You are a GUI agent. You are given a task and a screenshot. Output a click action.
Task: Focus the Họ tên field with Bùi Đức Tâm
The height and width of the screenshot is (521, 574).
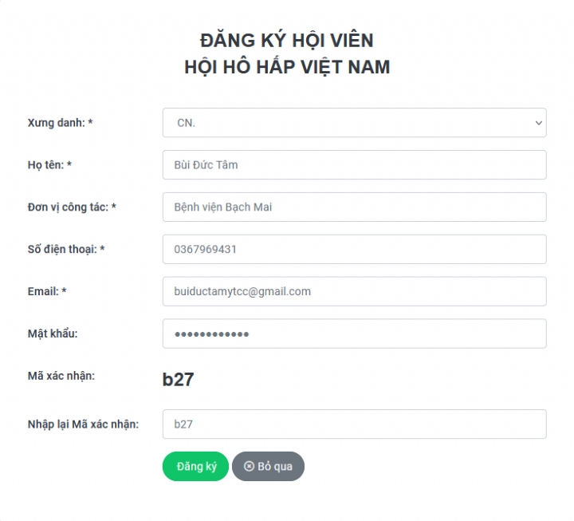[354, 165]
